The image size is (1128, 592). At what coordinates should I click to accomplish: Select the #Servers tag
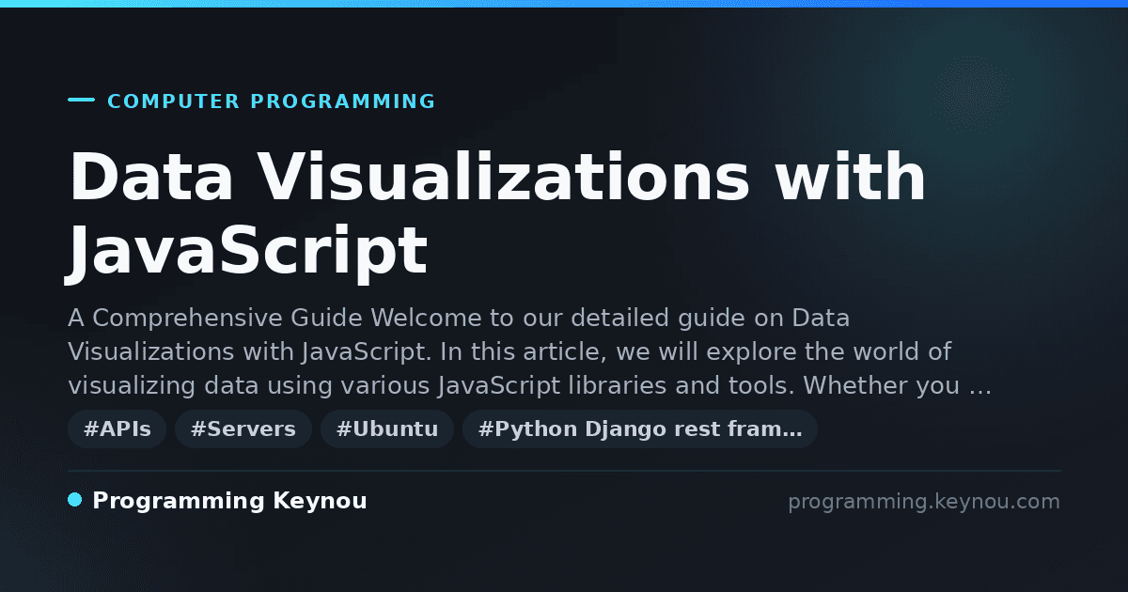pos(243,429)
